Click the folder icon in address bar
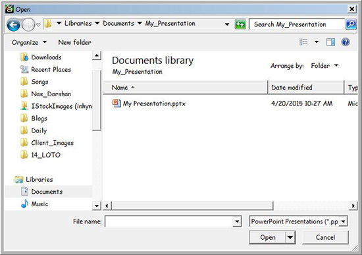362x255 pixels. point(48,24)
